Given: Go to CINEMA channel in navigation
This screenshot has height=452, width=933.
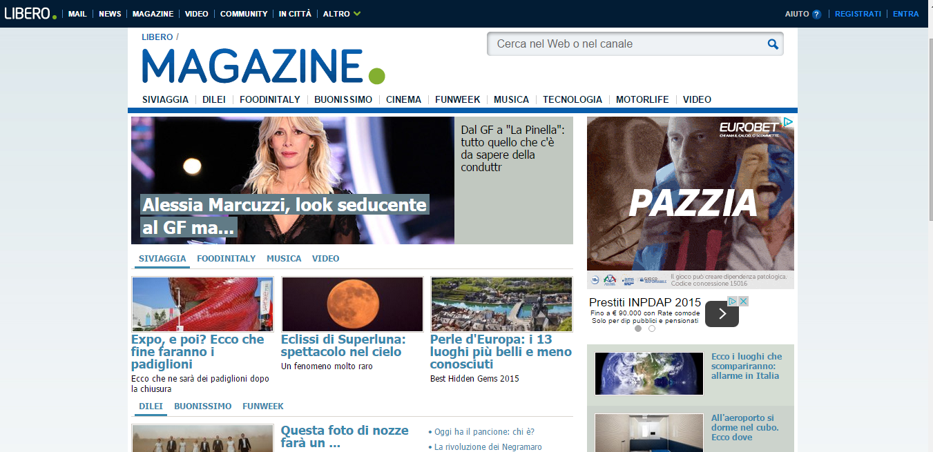Looking at the screenshot, I should point(404,99).
